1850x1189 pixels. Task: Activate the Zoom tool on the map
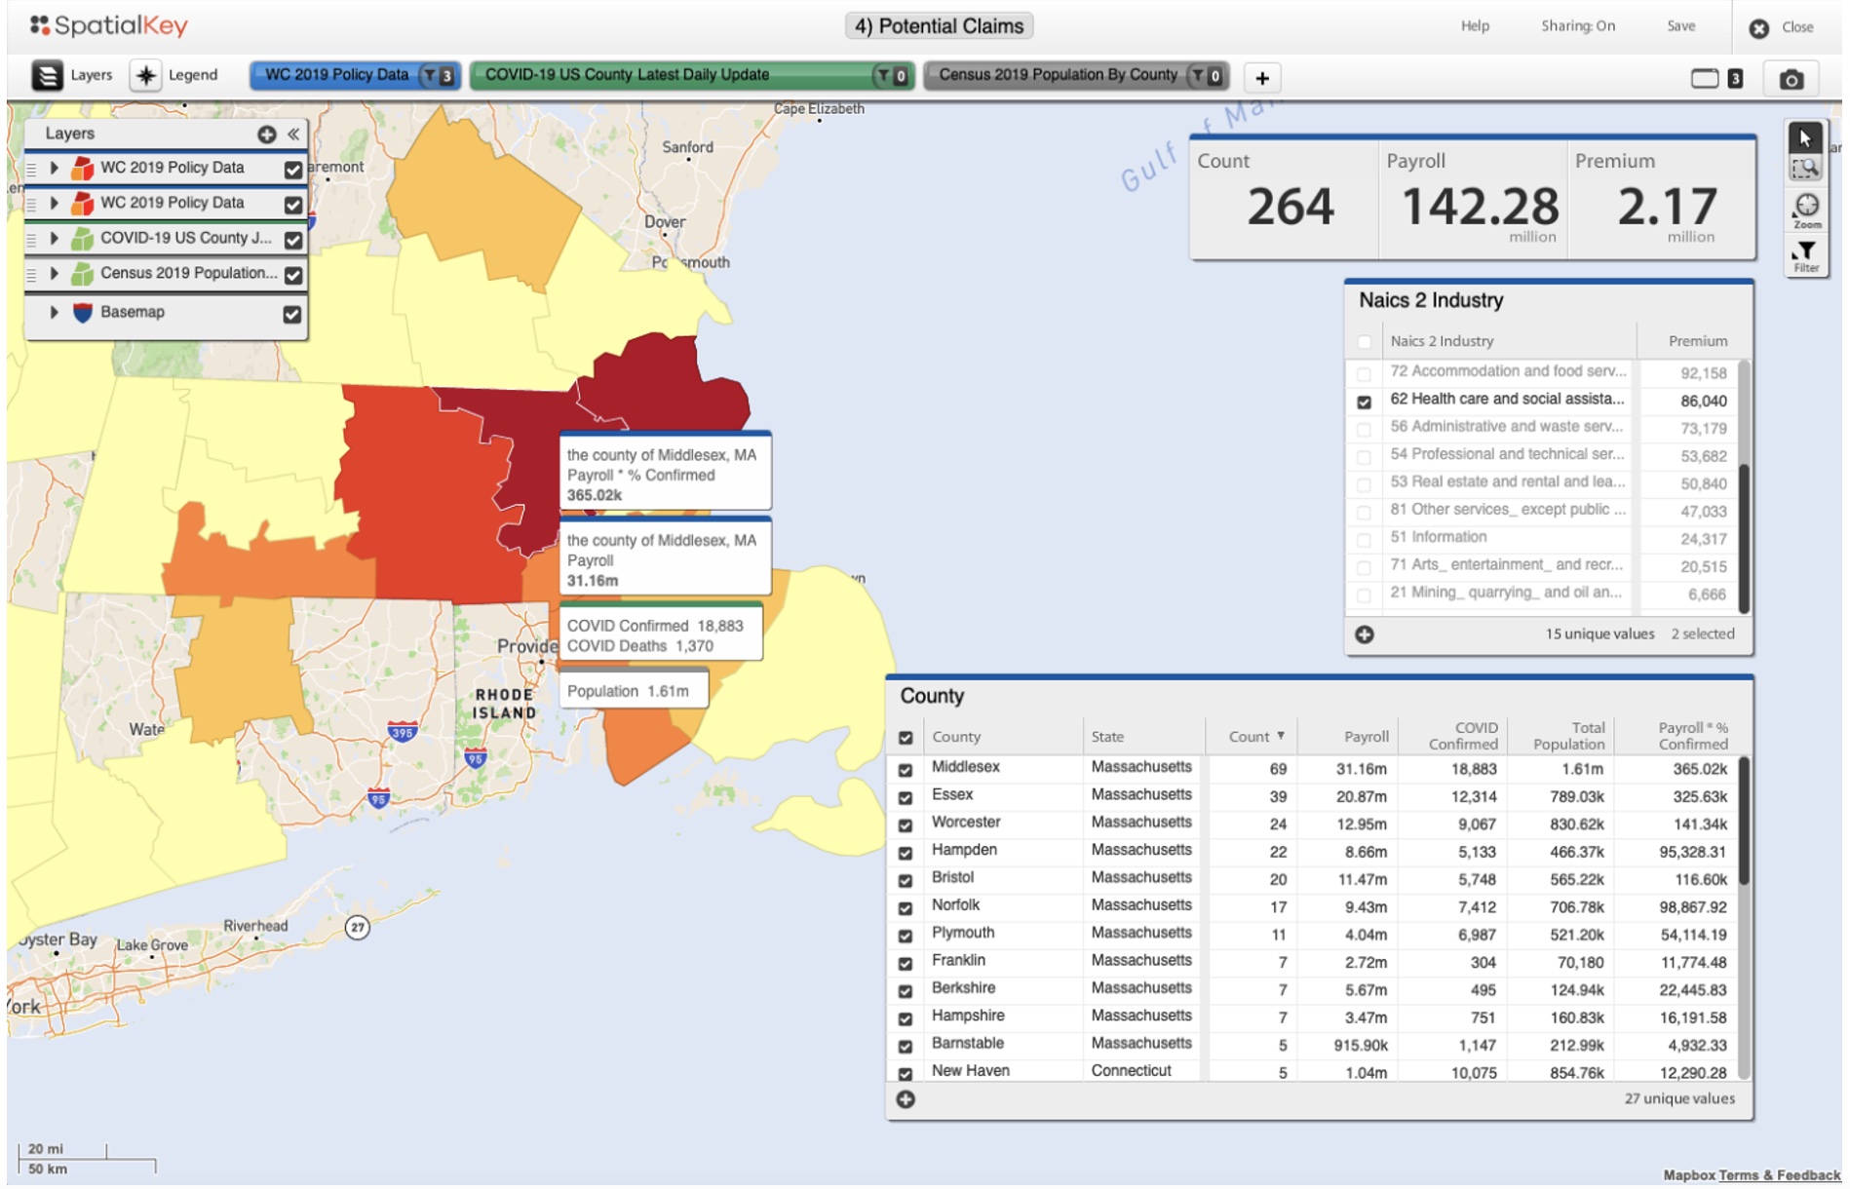1806,209
